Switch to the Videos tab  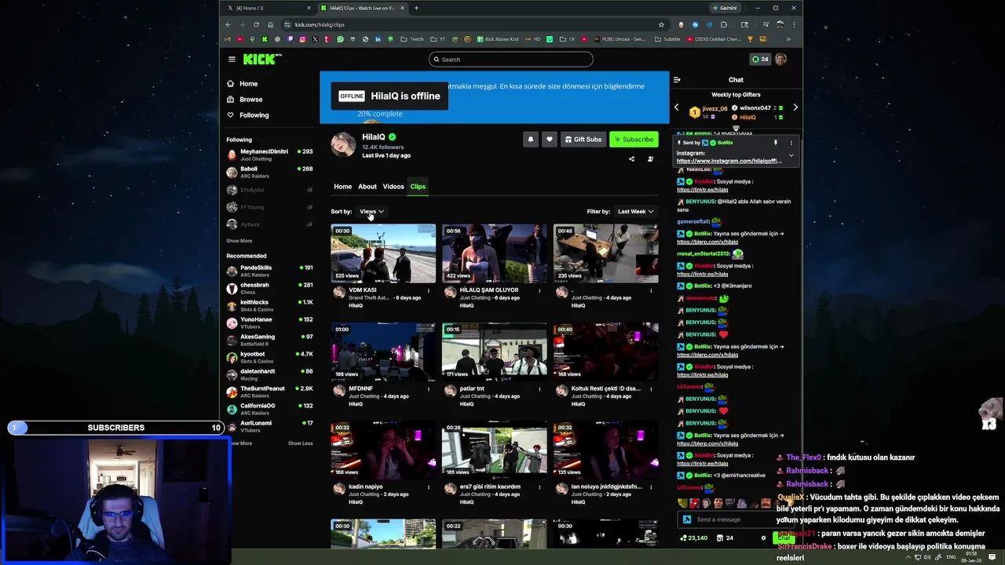pos(393,187)
